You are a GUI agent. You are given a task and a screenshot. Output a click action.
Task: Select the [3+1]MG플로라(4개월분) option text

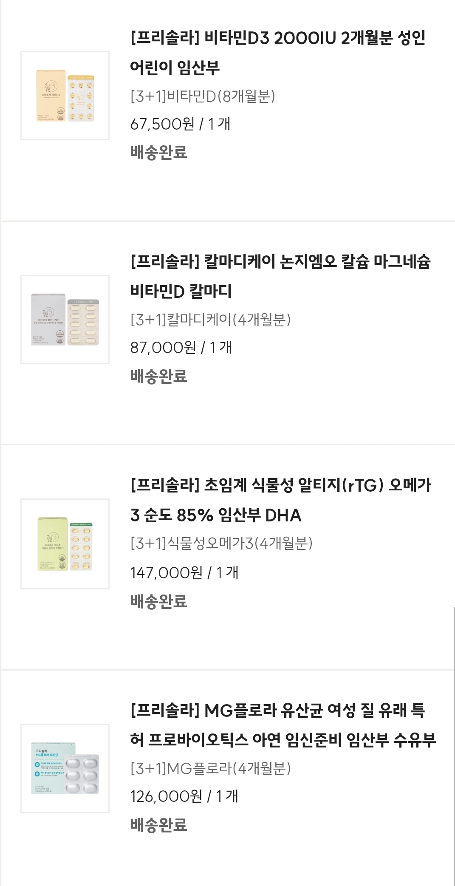(210, 768)
